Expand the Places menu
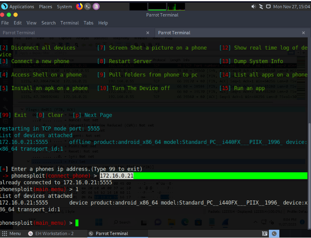 click(x=45, y=7)
